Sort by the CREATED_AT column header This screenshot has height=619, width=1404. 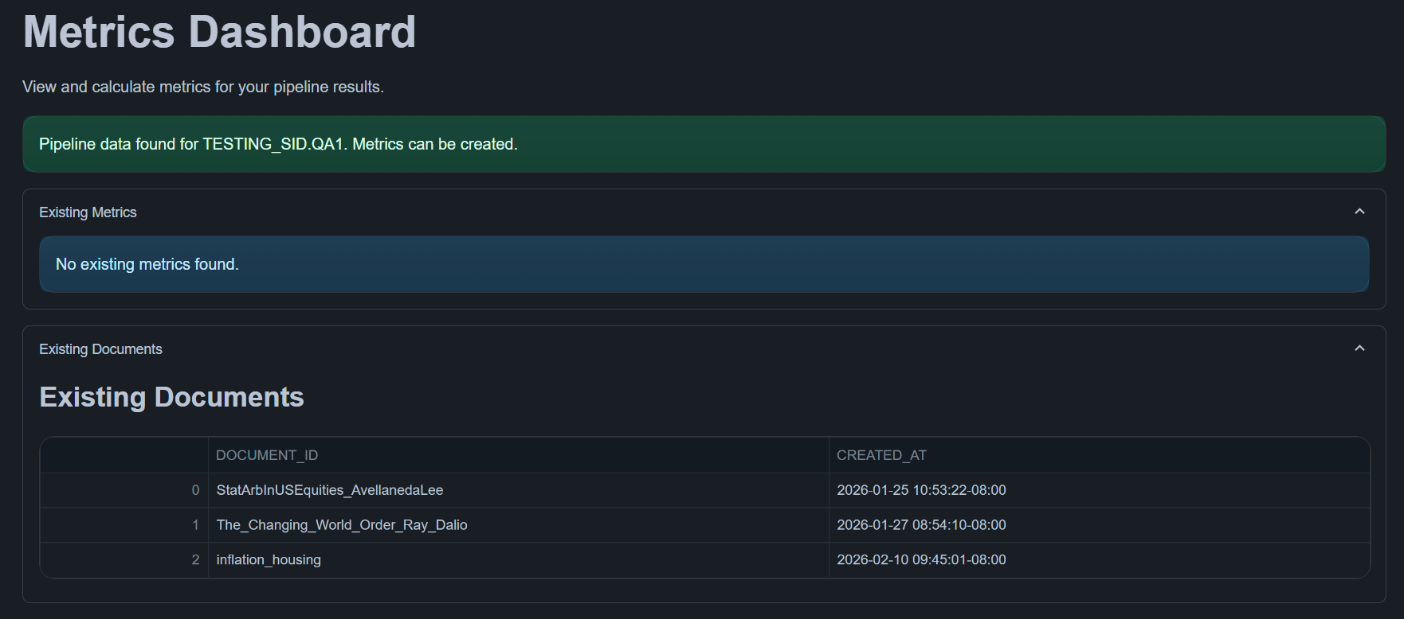(881, 455)
